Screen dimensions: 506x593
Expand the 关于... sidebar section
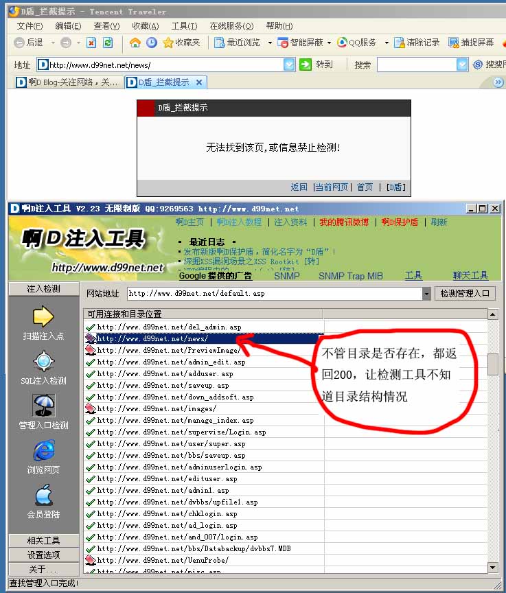coord(44,569)
